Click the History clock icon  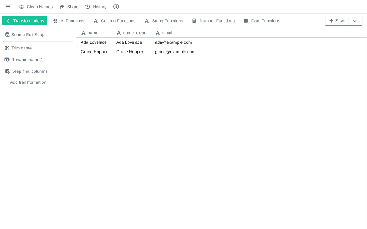pyautogui.click(x=87, y=7)
